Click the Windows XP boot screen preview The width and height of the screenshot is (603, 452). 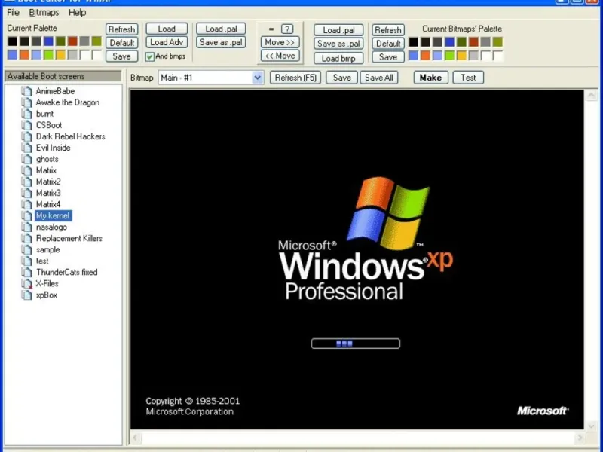coord(357,259)
